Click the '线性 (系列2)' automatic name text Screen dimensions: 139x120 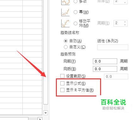[x=108, y=41]
